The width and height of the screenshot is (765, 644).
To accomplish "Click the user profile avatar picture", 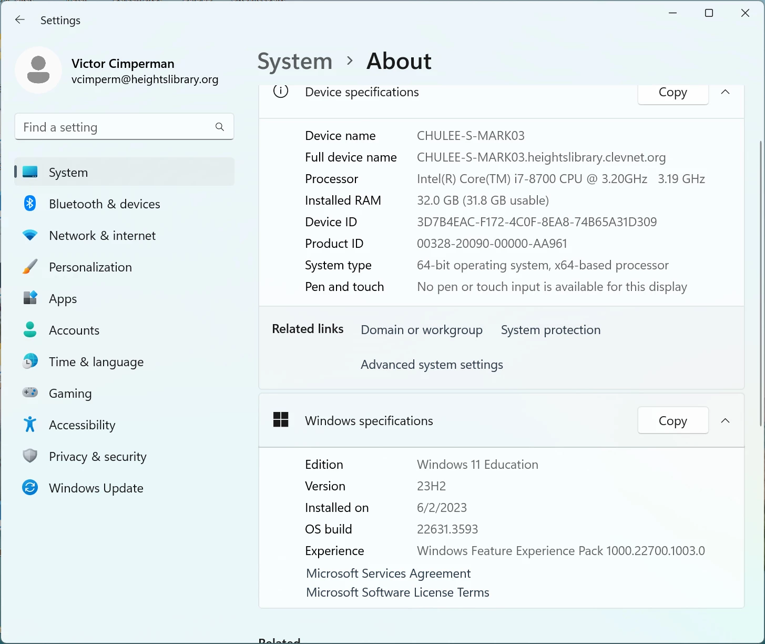I will pos(38,70).
